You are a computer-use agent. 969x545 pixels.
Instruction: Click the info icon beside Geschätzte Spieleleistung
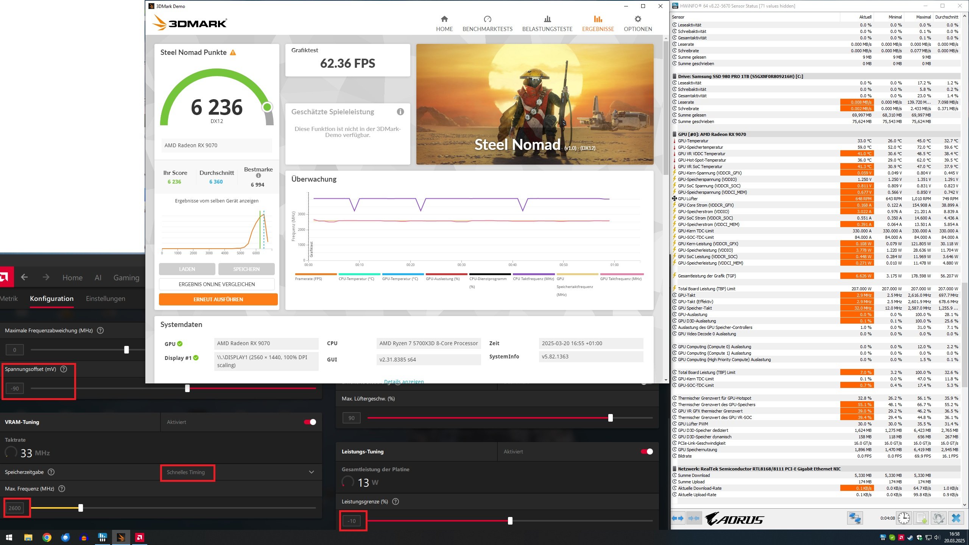click(400, 112)
